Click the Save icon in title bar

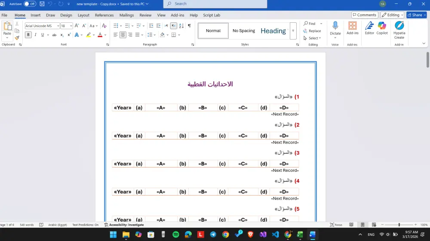click(x=42, y=4)
